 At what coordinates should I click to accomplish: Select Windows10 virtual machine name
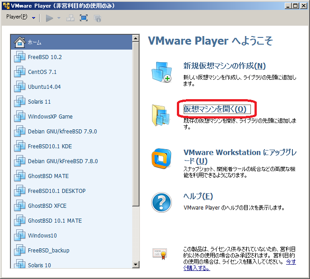click(x=42, y=236)
